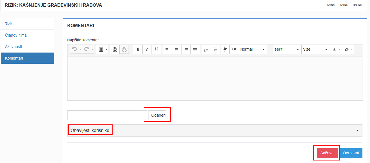Click the Sačuvaj button
The height and width of the screenshot is (163, 370).
click(x=327, y=153)
